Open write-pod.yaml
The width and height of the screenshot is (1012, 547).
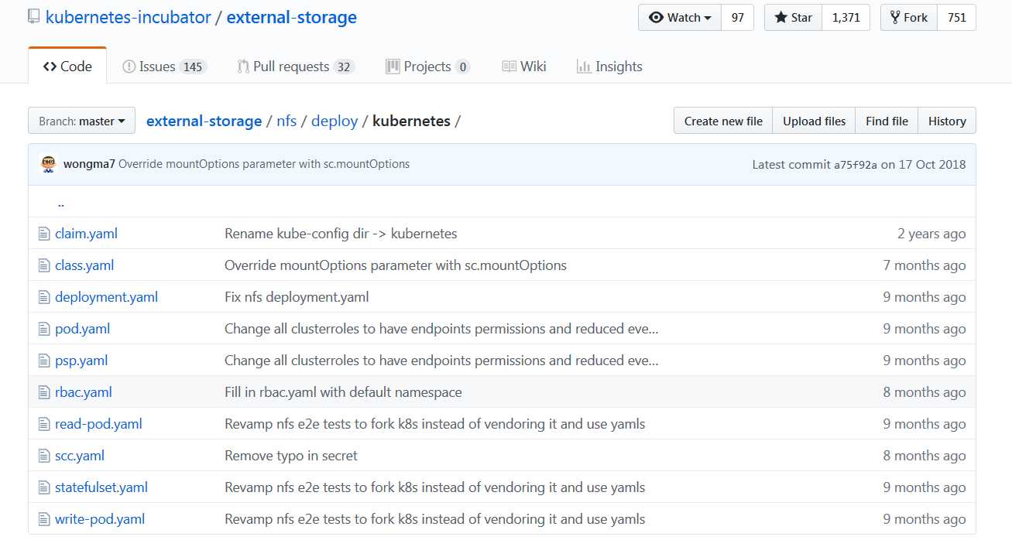click(x=100, y=519)
